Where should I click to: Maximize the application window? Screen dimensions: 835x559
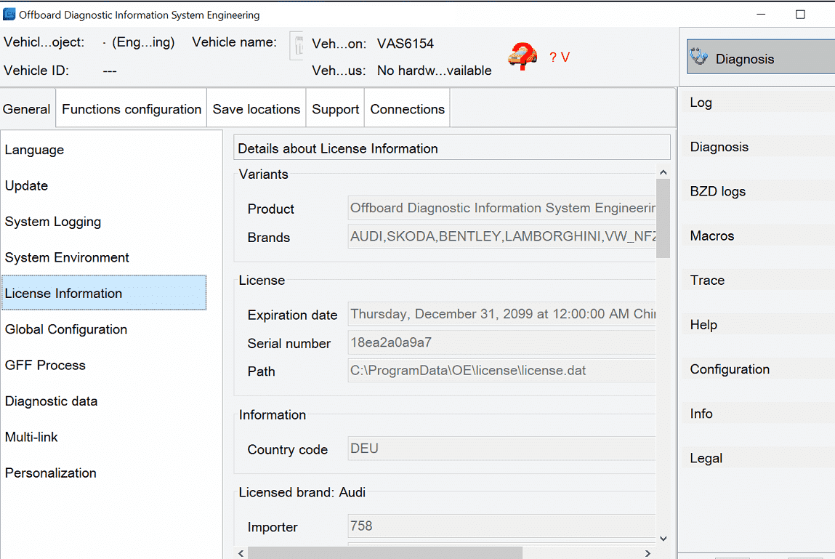click(800, 15)
